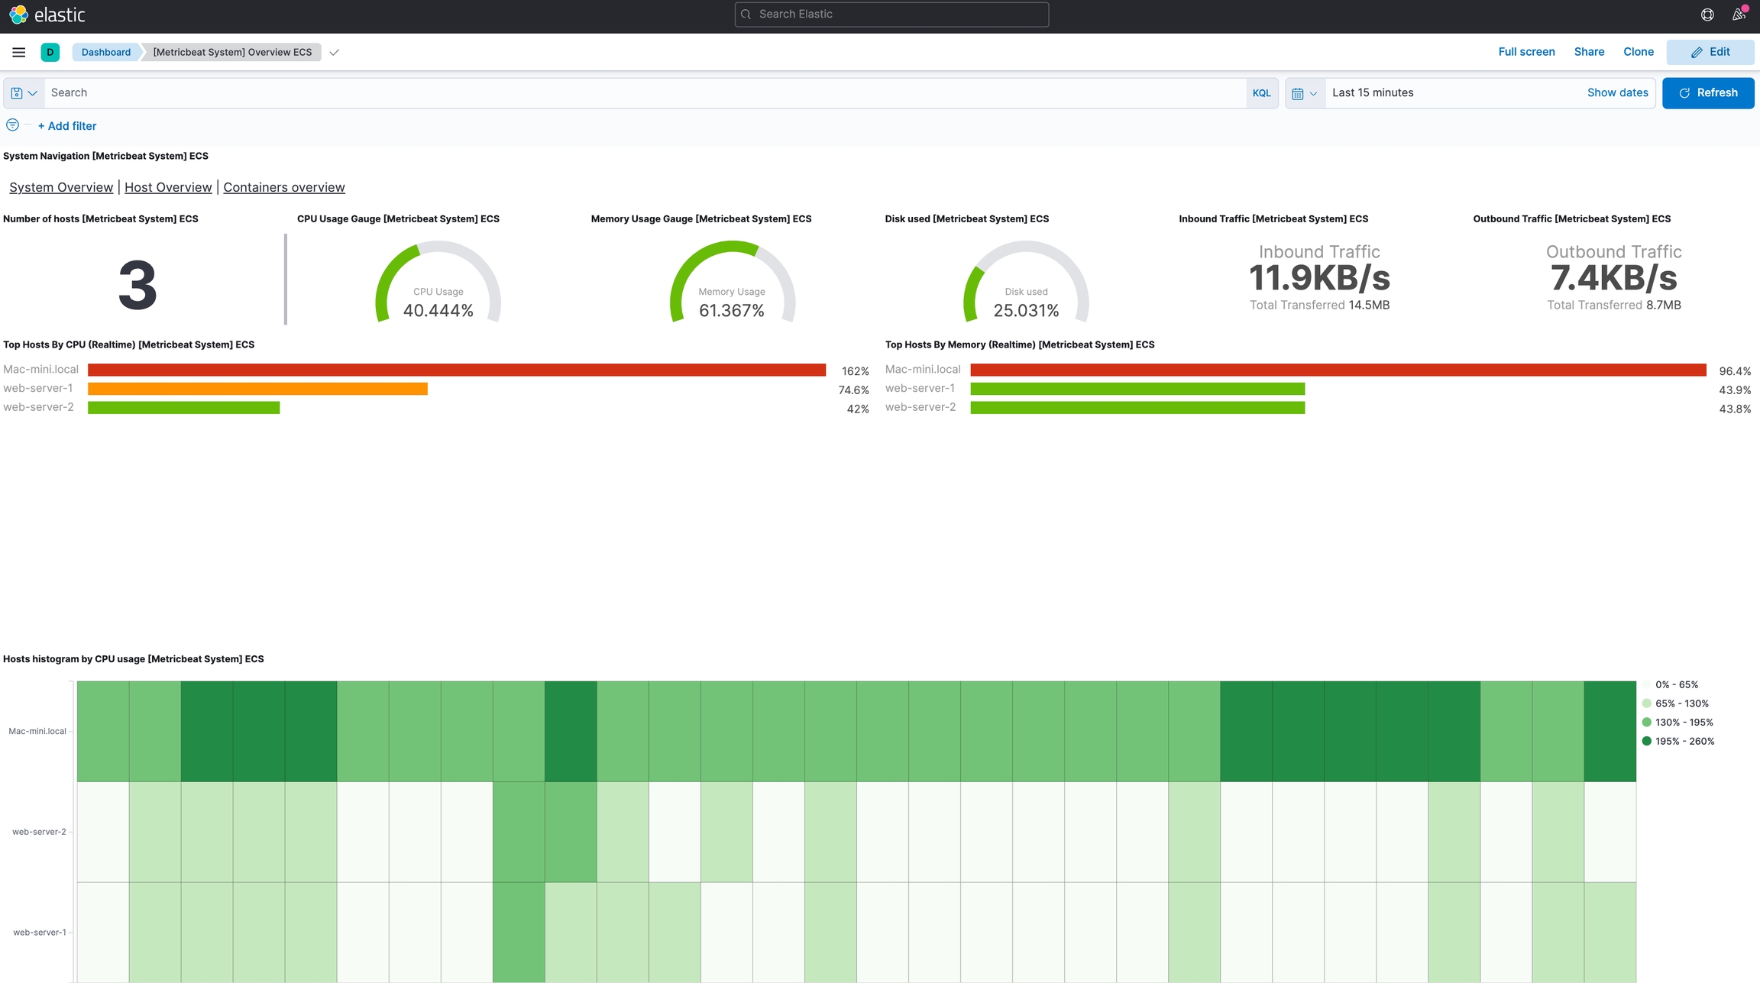Click the Top Hosts By CPU panel title
This screenshot has width=1760, height=983.
129,344
